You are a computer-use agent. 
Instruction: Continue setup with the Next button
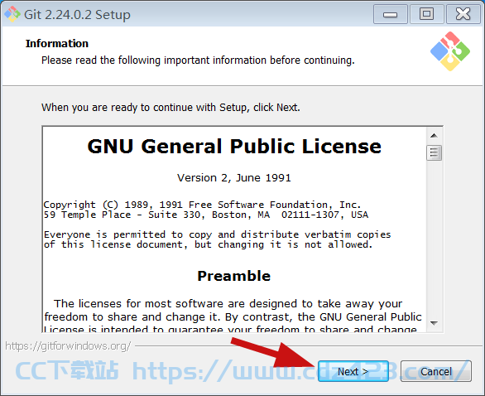(x=353, y=371)
